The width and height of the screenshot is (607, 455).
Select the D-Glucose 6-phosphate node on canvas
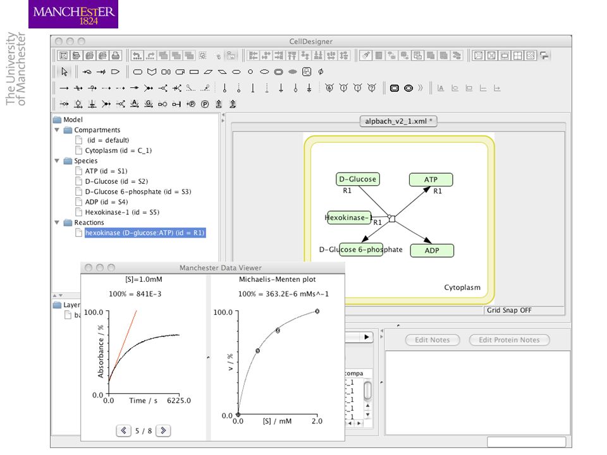pyautogui.click(x=361, y=250)
